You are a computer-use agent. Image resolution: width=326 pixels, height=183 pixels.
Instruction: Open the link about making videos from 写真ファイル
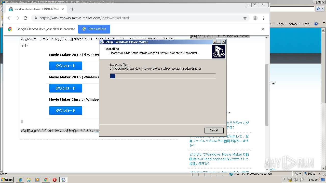click(219, 141)
